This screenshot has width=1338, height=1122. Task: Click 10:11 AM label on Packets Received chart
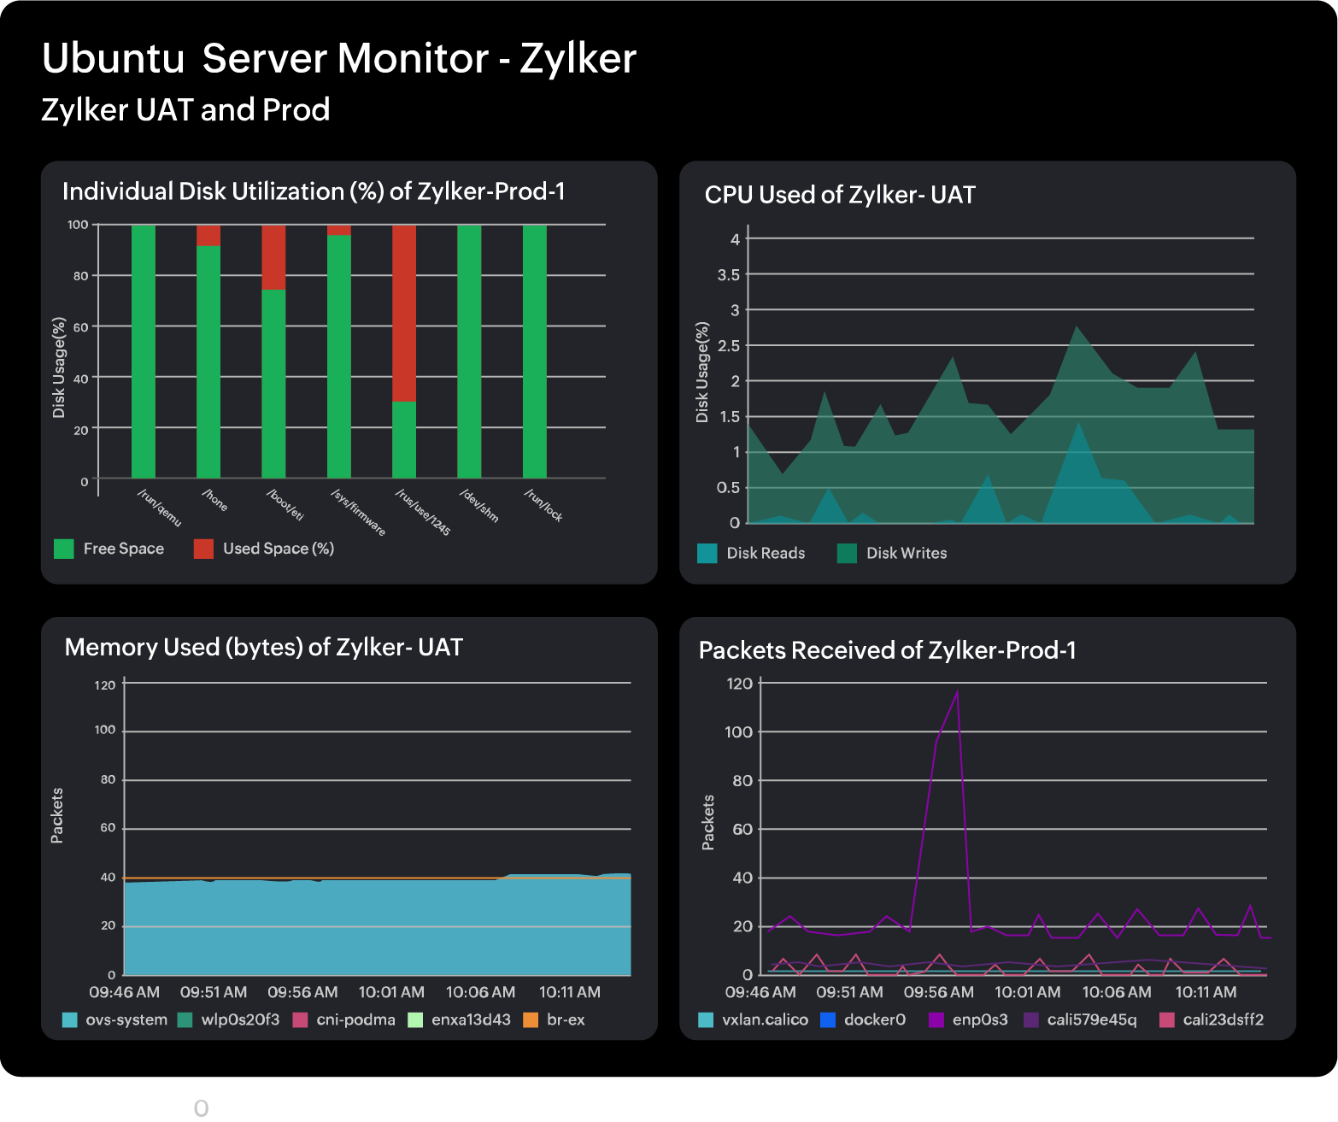tap(1206, 992)
